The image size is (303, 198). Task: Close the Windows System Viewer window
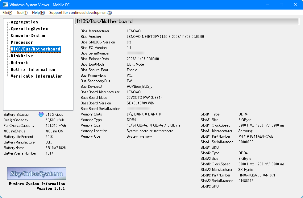click(296, 5)
